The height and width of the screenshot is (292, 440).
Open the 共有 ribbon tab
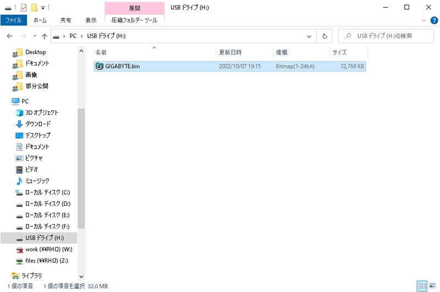tap(65, 20)
